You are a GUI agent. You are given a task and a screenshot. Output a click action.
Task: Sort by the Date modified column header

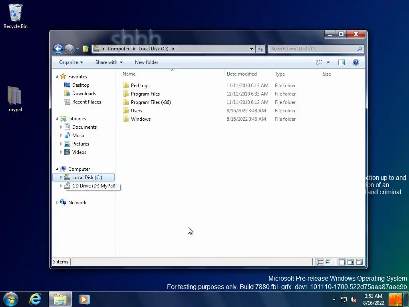pyautogui.click(x=248, y=74)
